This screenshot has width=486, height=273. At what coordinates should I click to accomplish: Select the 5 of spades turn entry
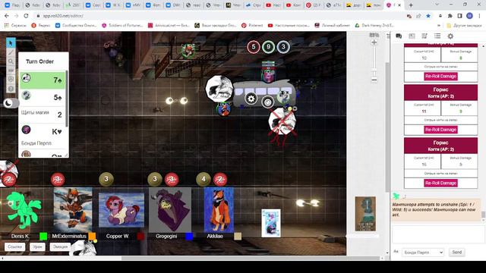pyautogui.click(x=43, y=97)
